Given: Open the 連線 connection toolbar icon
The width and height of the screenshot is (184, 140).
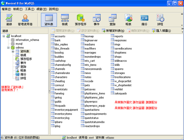Looking at the screenshot, I should 9,20.
